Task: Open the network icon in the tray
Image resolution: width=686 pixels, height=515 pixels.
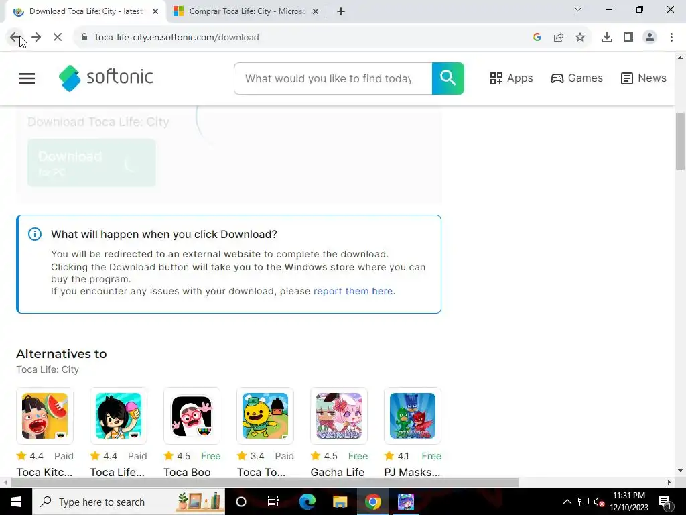Action: coord(584,502)
